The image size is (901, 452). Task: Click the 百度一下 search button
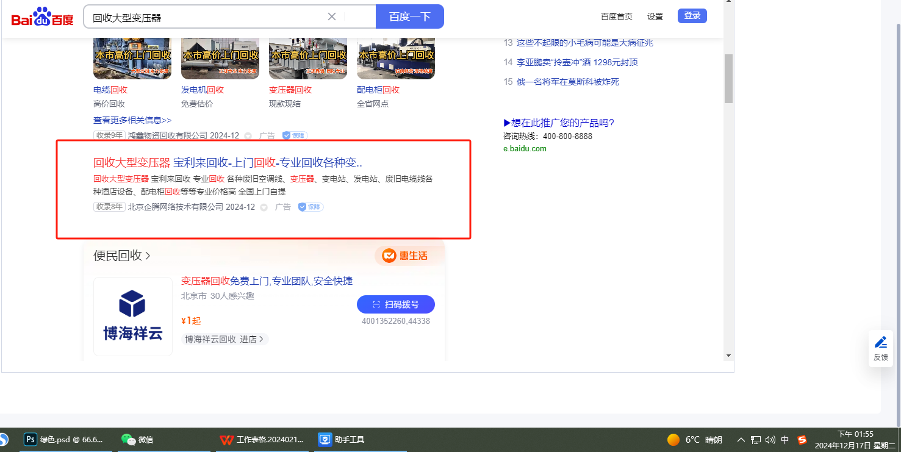[x=410, y=16]
